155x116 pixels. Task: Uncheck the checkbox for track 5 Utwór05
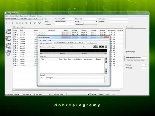click(x=14, y=41)
